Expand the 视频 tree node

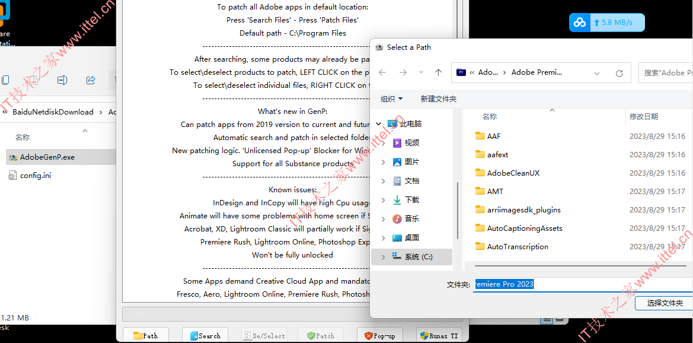pos(383,143)
